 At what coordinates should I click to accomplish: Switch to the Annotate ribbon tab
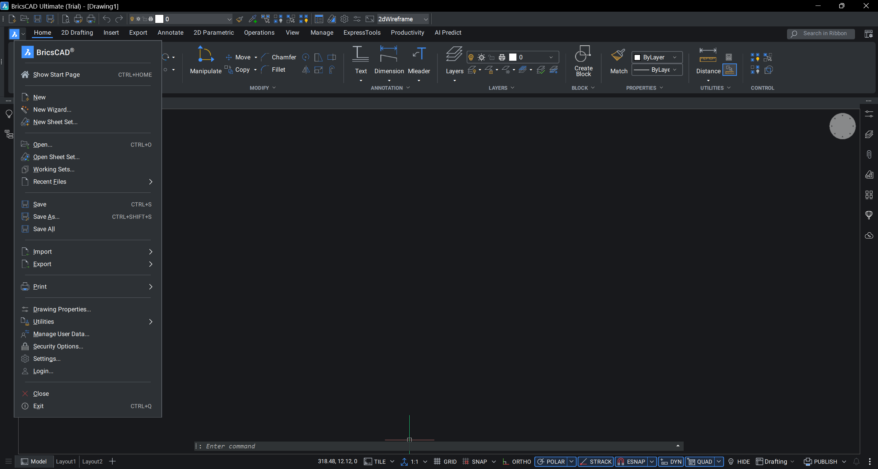pyautogui.click(x=170, y=33)
